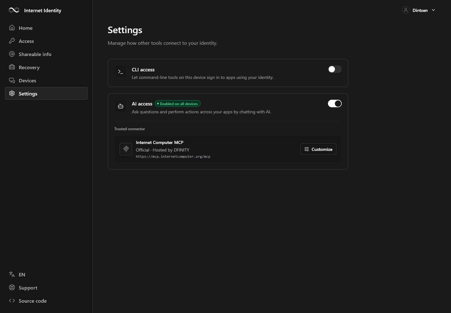Image resolution: width=451 pixels, height=313 pixels.
Task: Open the Source code link
Action: [x=46, y=301]
